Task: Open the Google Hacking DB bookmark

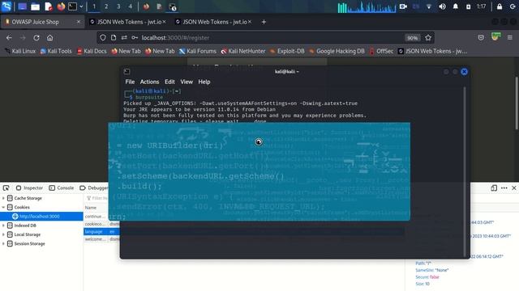Action: 337,51
